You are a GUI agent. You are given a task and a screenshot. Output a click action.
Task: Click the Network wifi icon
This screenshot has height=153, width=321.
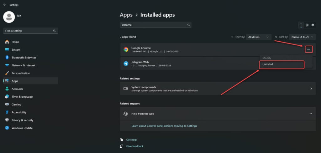point(7,65)
